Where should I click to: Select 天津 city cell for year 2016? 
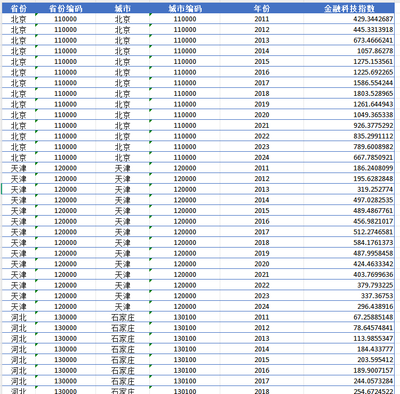coord(123,221)
